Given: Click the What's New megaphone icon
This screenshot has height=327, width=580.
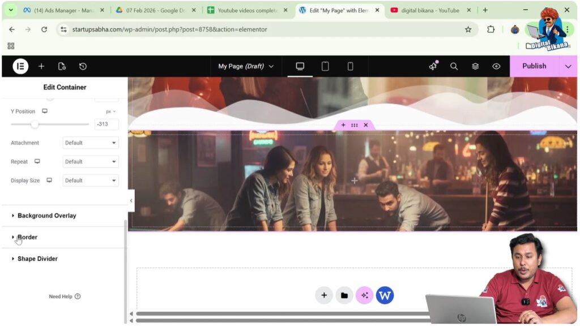Looking at the screenshot, I should point(433,66).
